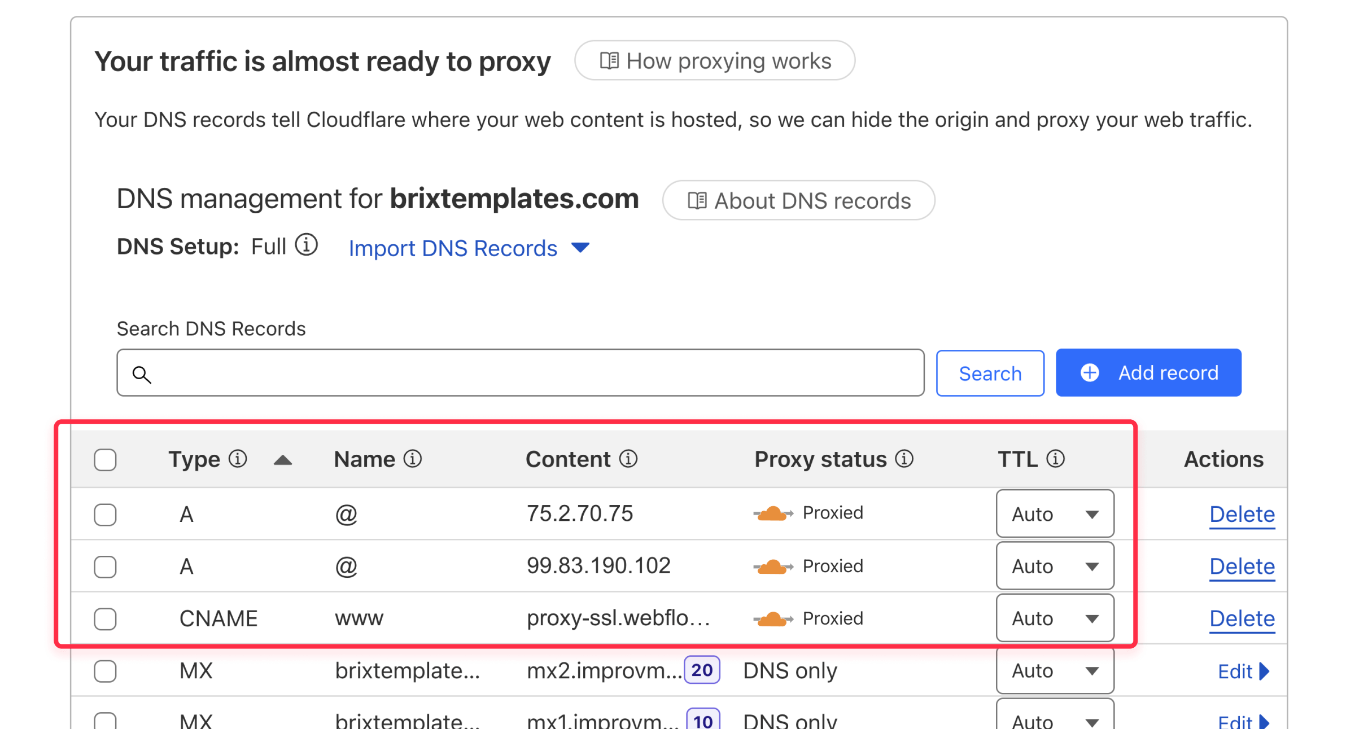
Task: Click the Proxy status column header
Action: point(820,459)
